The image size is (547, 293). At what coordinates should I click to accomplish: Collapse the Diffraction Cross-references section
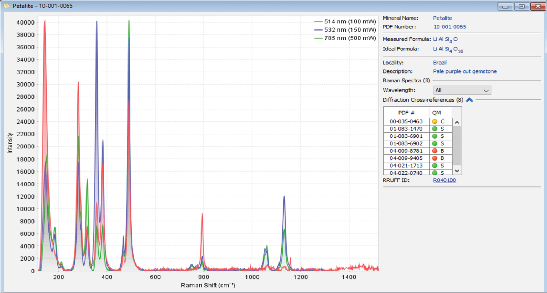pos(469,100)
